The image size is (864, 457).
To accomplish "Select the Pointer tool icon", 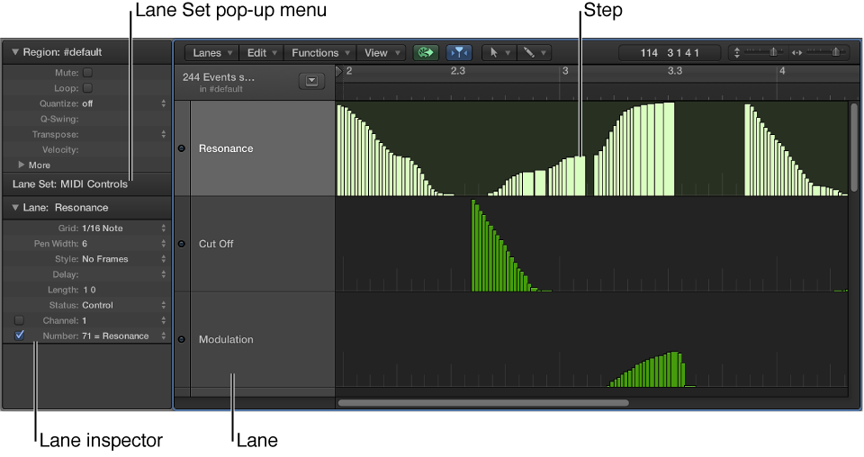I will coord(494,53).
